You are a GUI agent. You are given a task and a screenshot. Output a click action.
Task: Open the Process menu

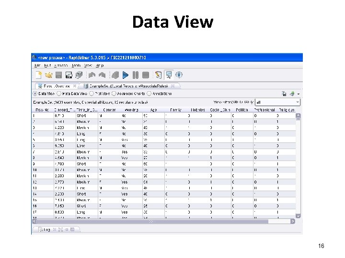coord(61,65)
